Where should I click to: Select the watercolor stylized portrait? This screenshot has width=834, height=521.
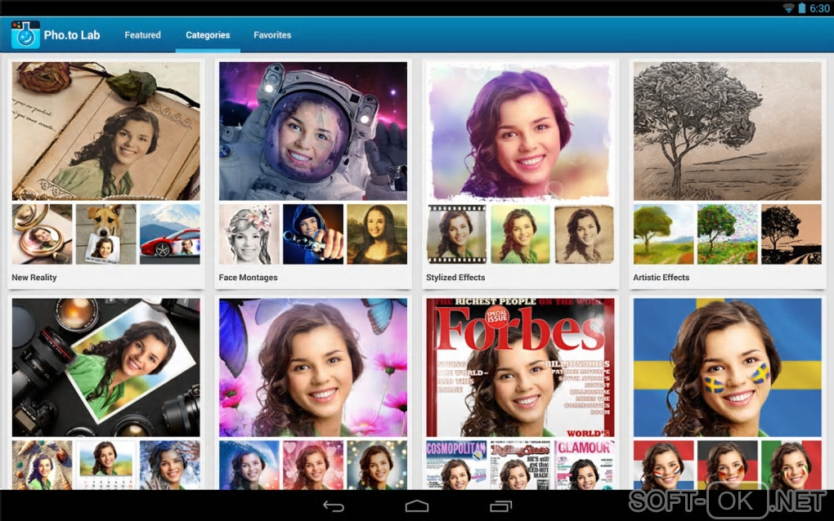click(520, 131)
